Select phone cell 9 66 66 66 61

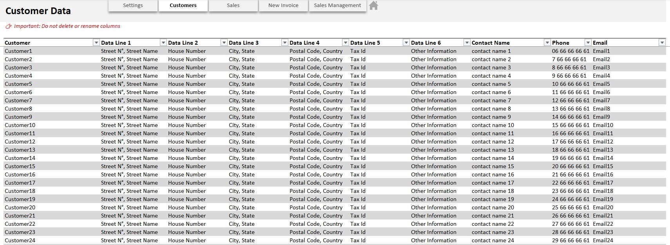(571, 76)
